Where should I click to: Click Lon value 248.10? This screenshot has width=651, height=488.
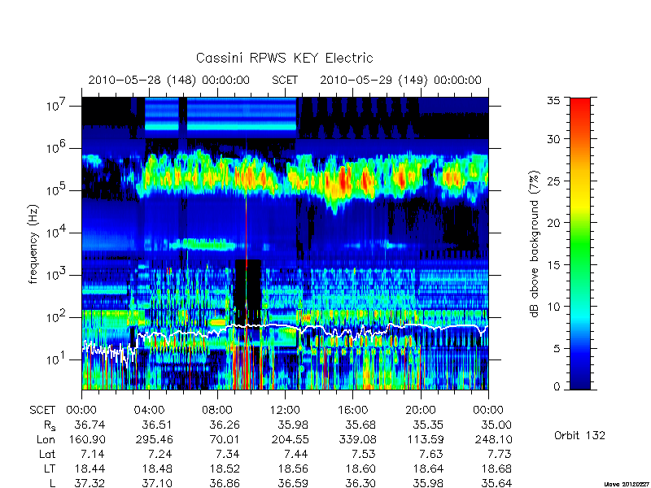coord(494,439)
